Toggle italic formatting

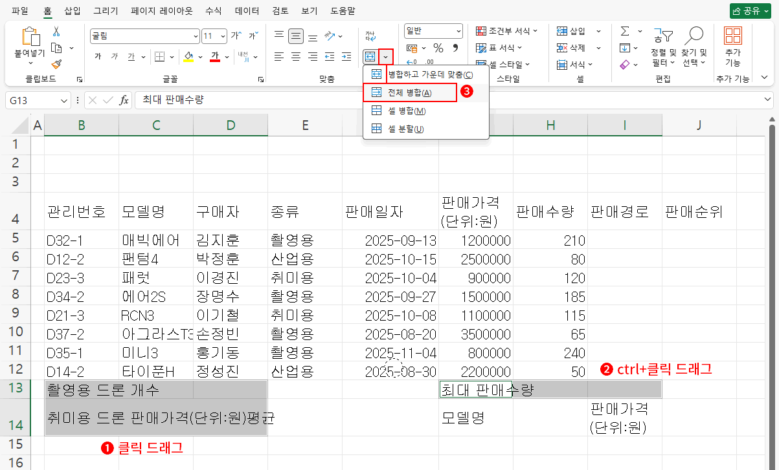115,57
